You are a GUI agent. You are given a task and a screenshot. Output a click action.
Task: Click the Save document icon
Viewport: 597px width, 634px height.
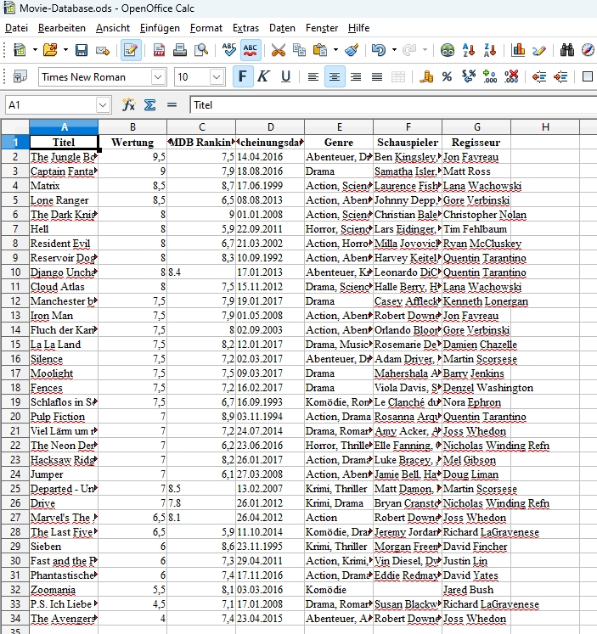[x=82, y=50]
